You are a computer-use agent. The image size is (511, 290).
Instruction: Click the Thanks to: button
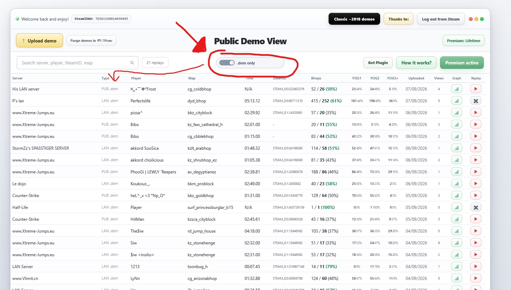point(399,19)
